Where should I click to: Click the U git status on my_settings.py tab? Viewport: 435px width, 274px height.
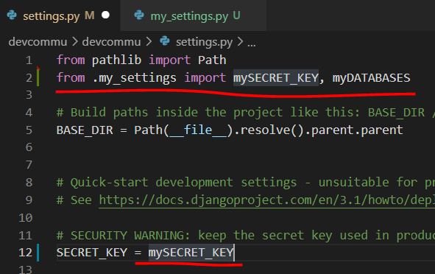[236, 15]
